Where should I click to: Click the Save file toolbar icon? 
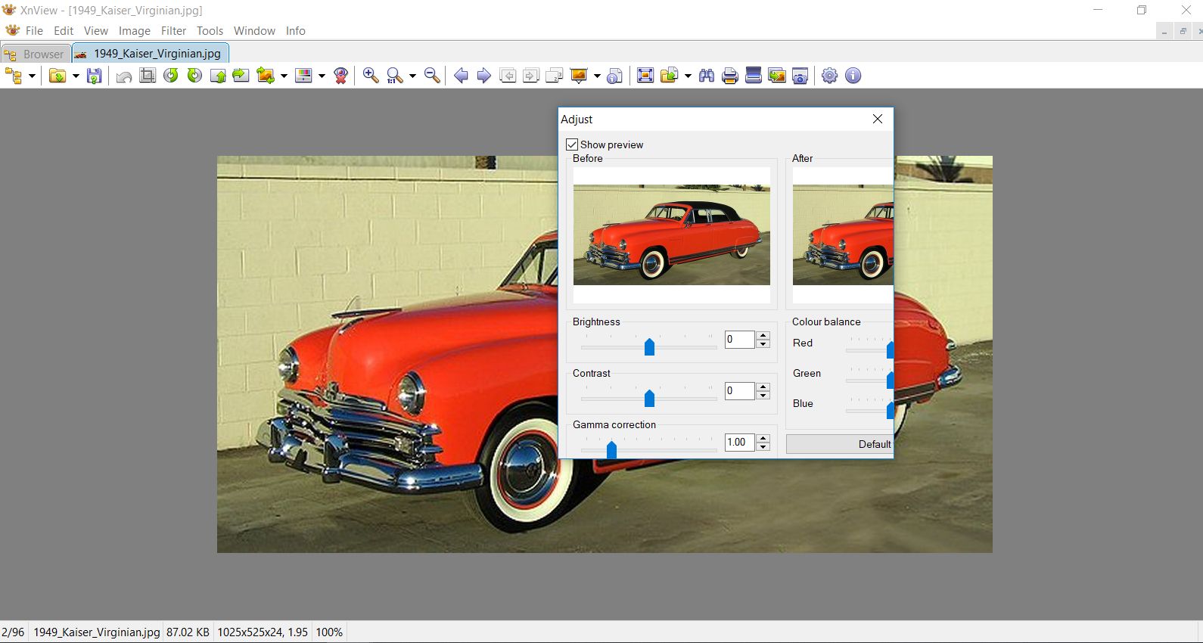point(94,76)
